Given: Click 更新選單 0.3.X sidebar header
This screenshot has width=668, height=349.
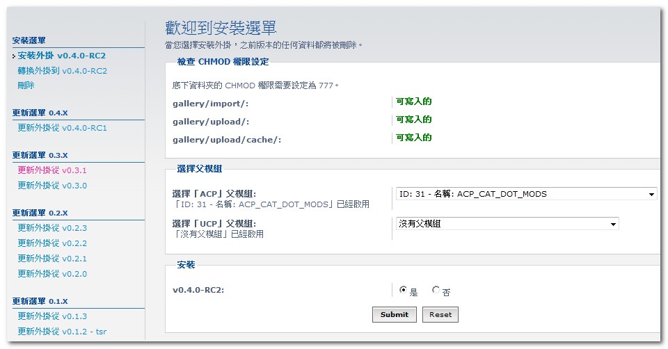Looking at the screenshot, I should (40, 155).
